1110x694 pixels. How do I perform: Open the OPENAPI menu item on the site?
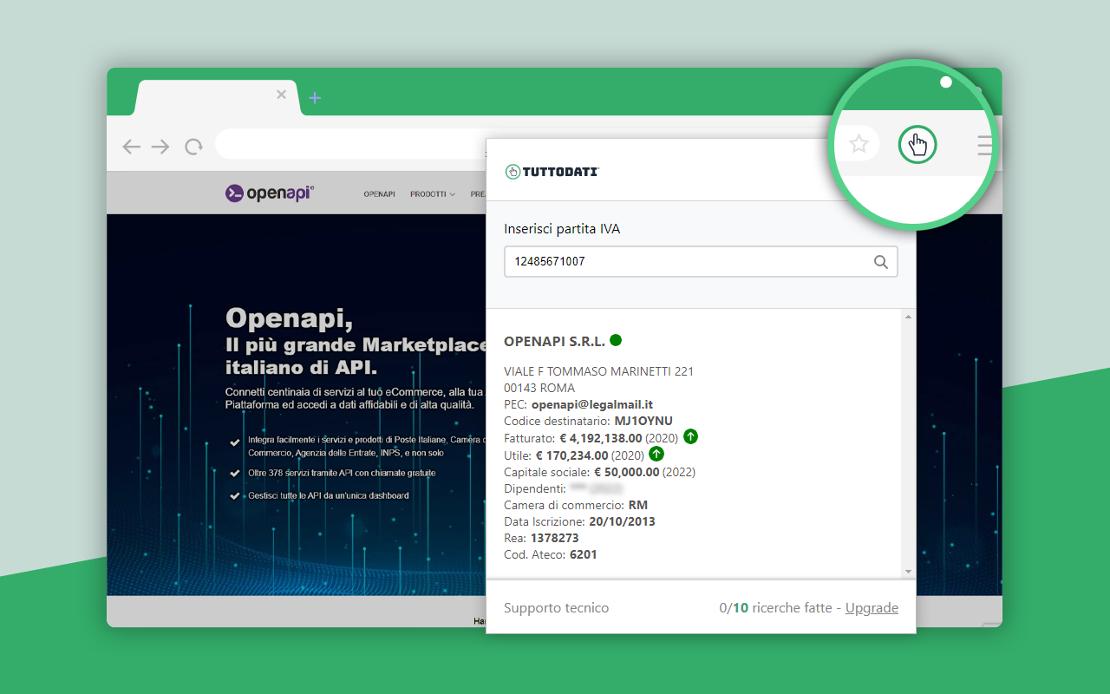379,194
